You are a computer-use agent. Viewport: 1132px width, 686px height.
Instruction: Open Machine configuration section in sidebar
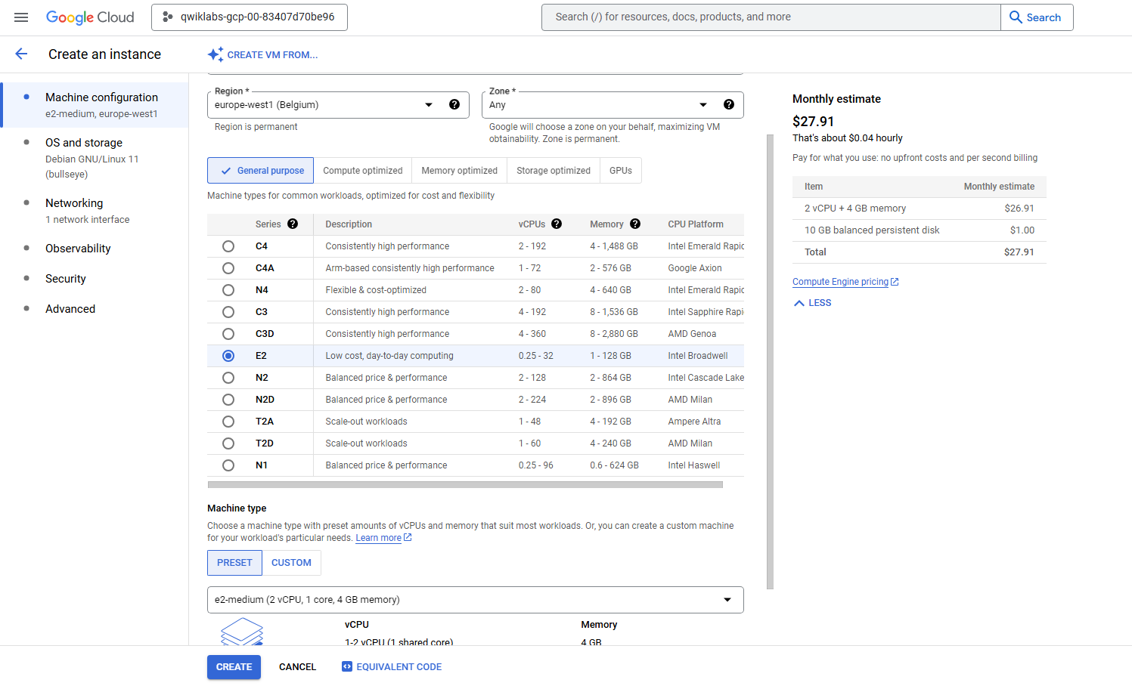[95, 105]
